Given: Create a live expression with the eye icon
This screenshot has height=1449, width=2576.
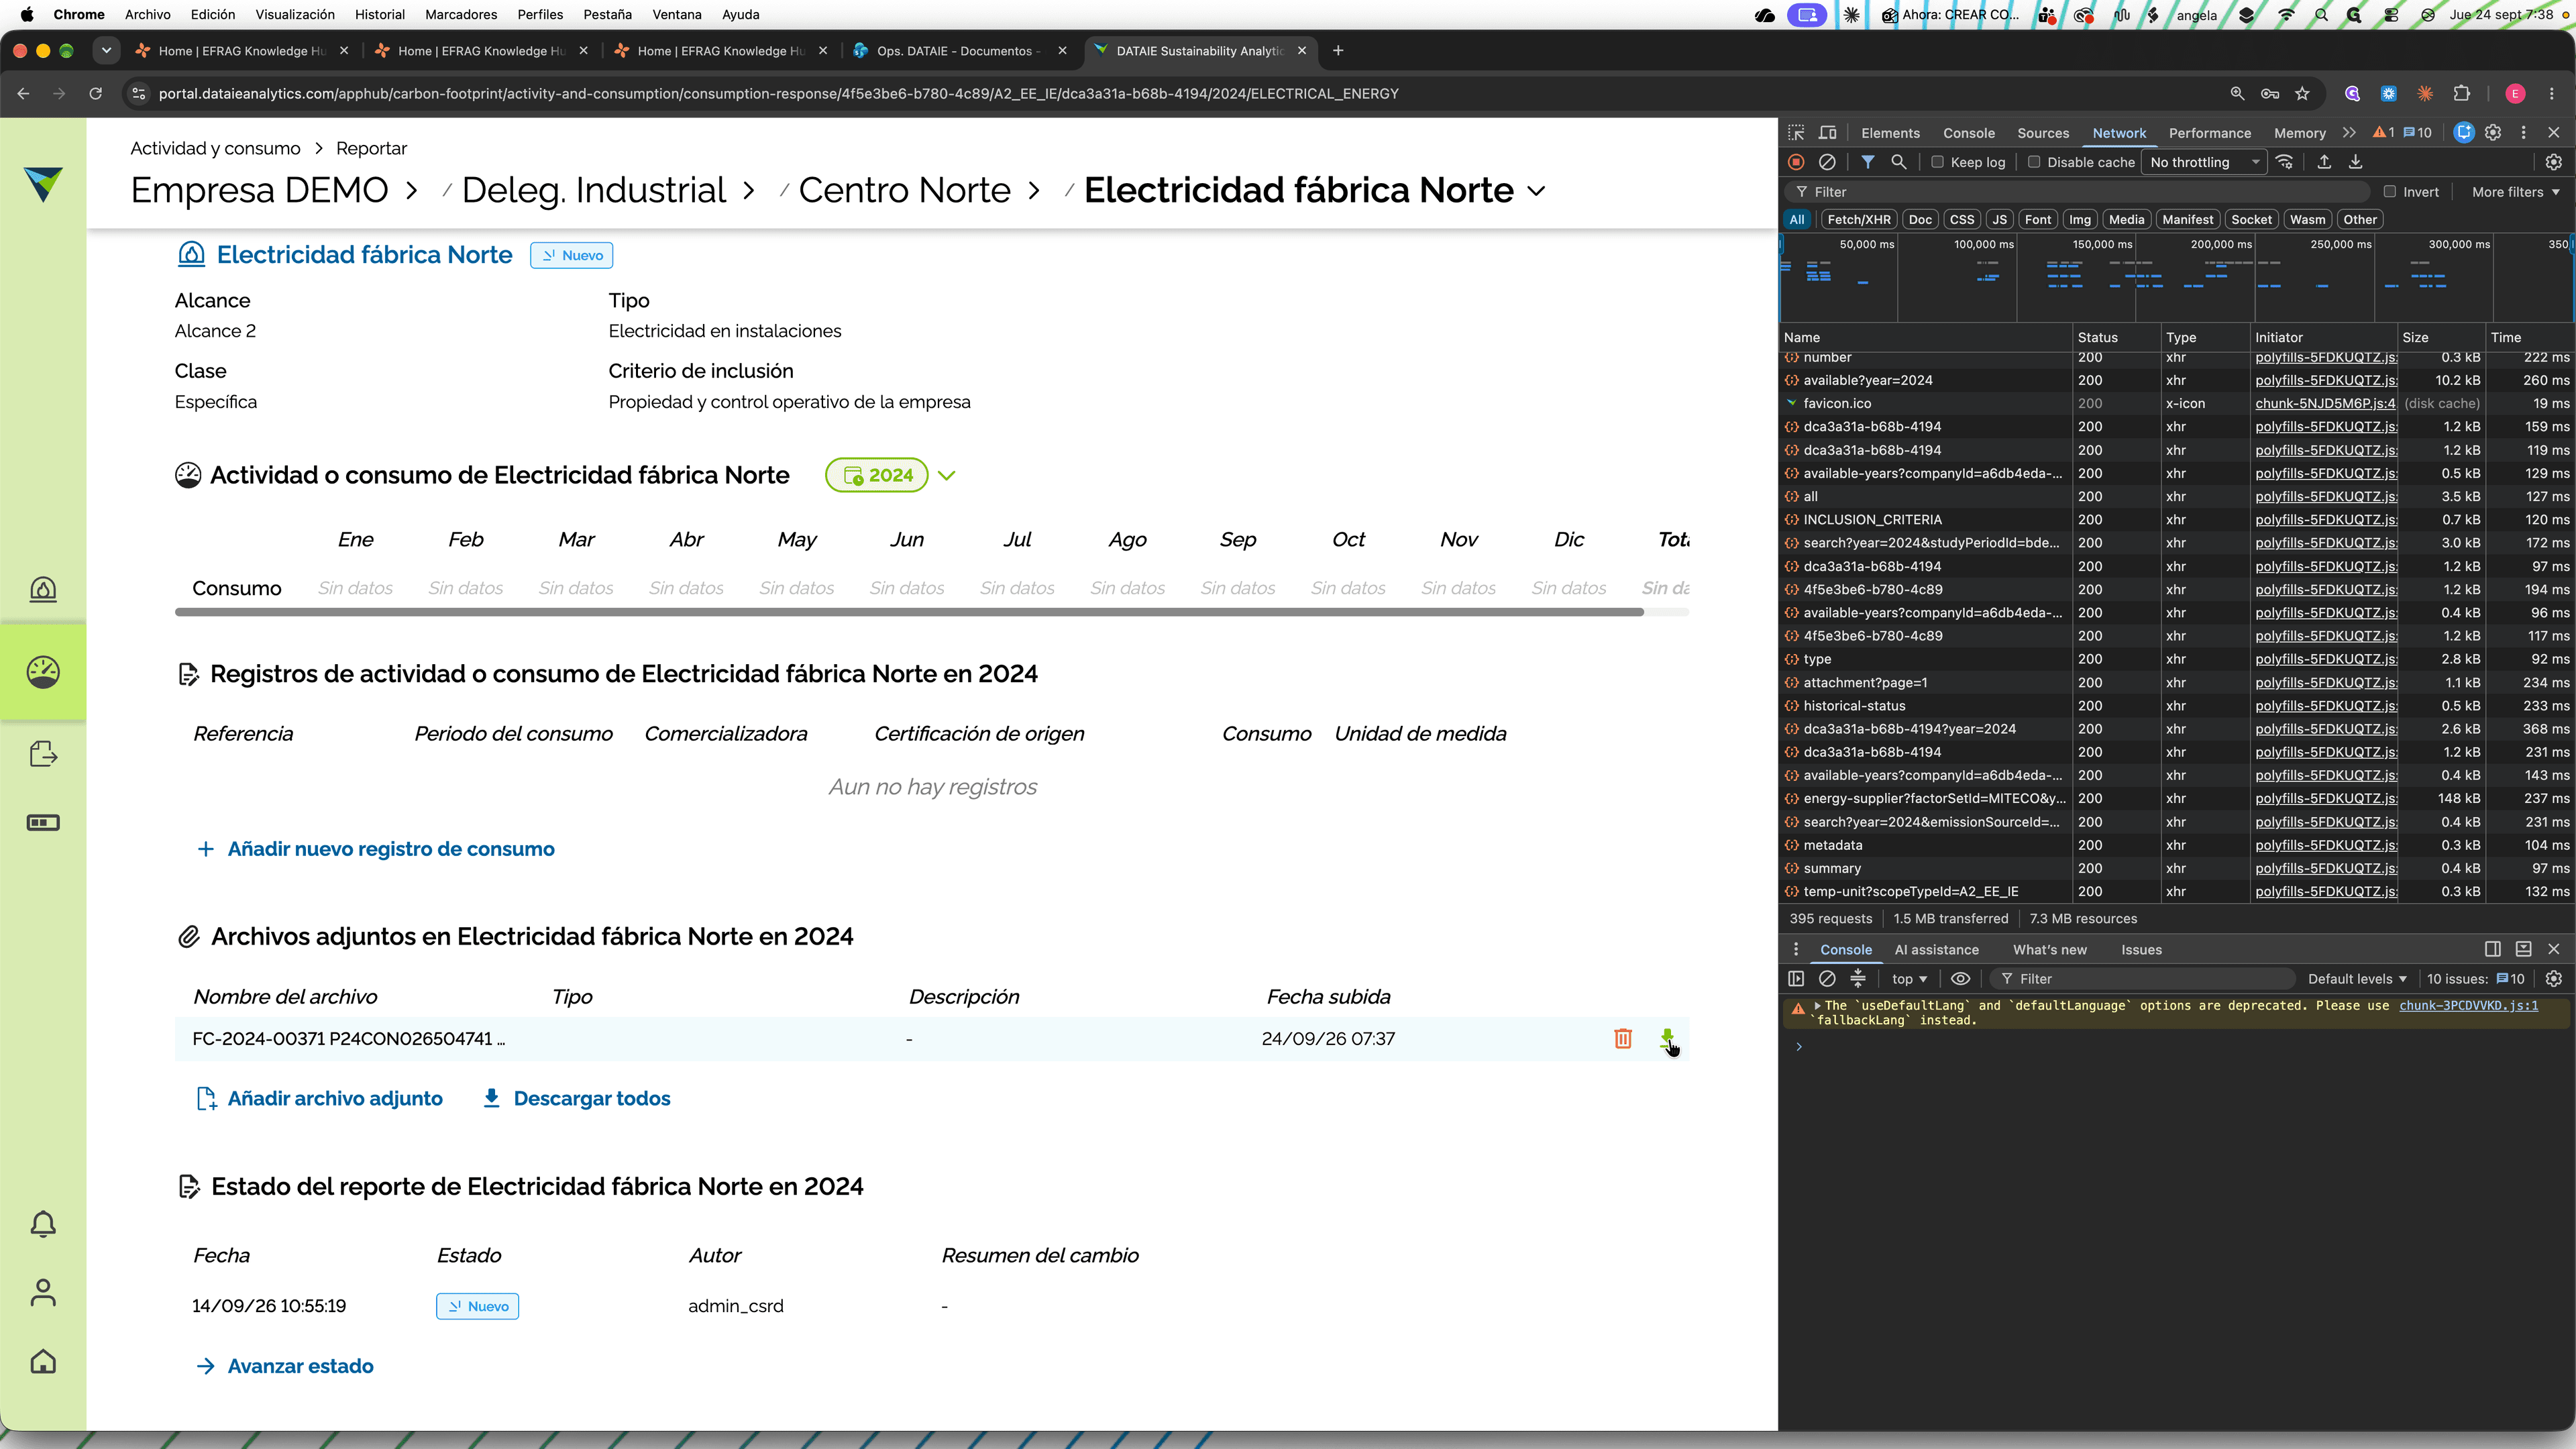Looking at the screenshot, I should (x=1960, y=979).
